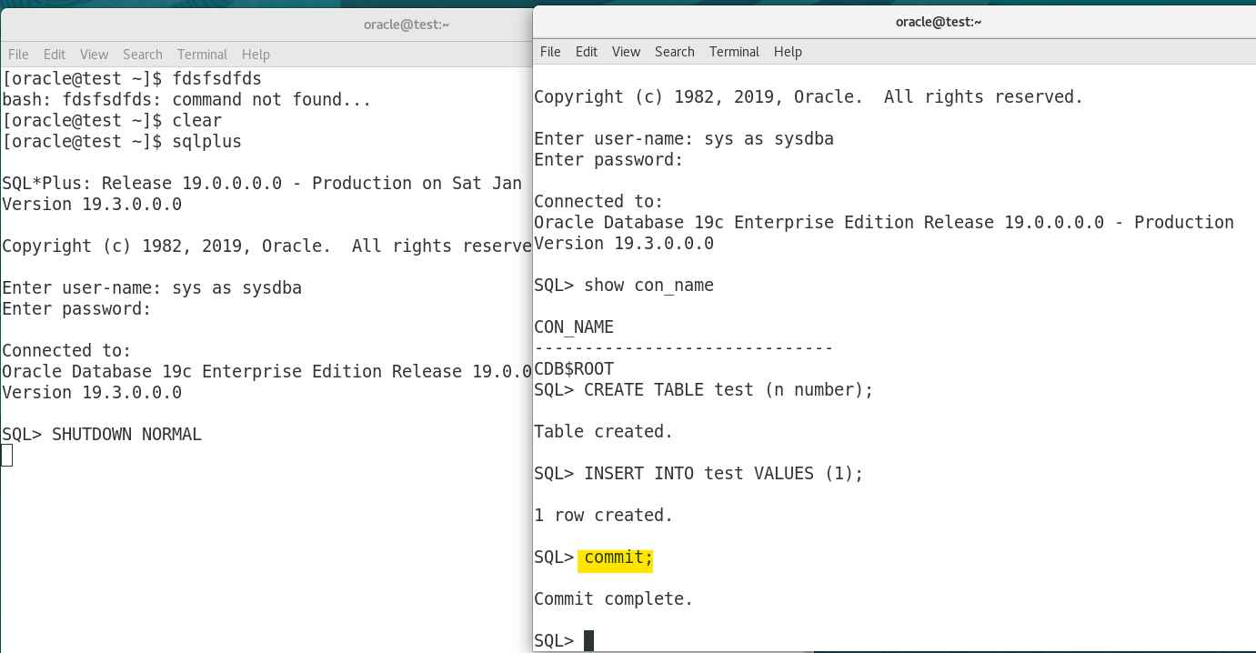Open Search menu in left terminal
1256x653 pixels.
tap(143, 55)
